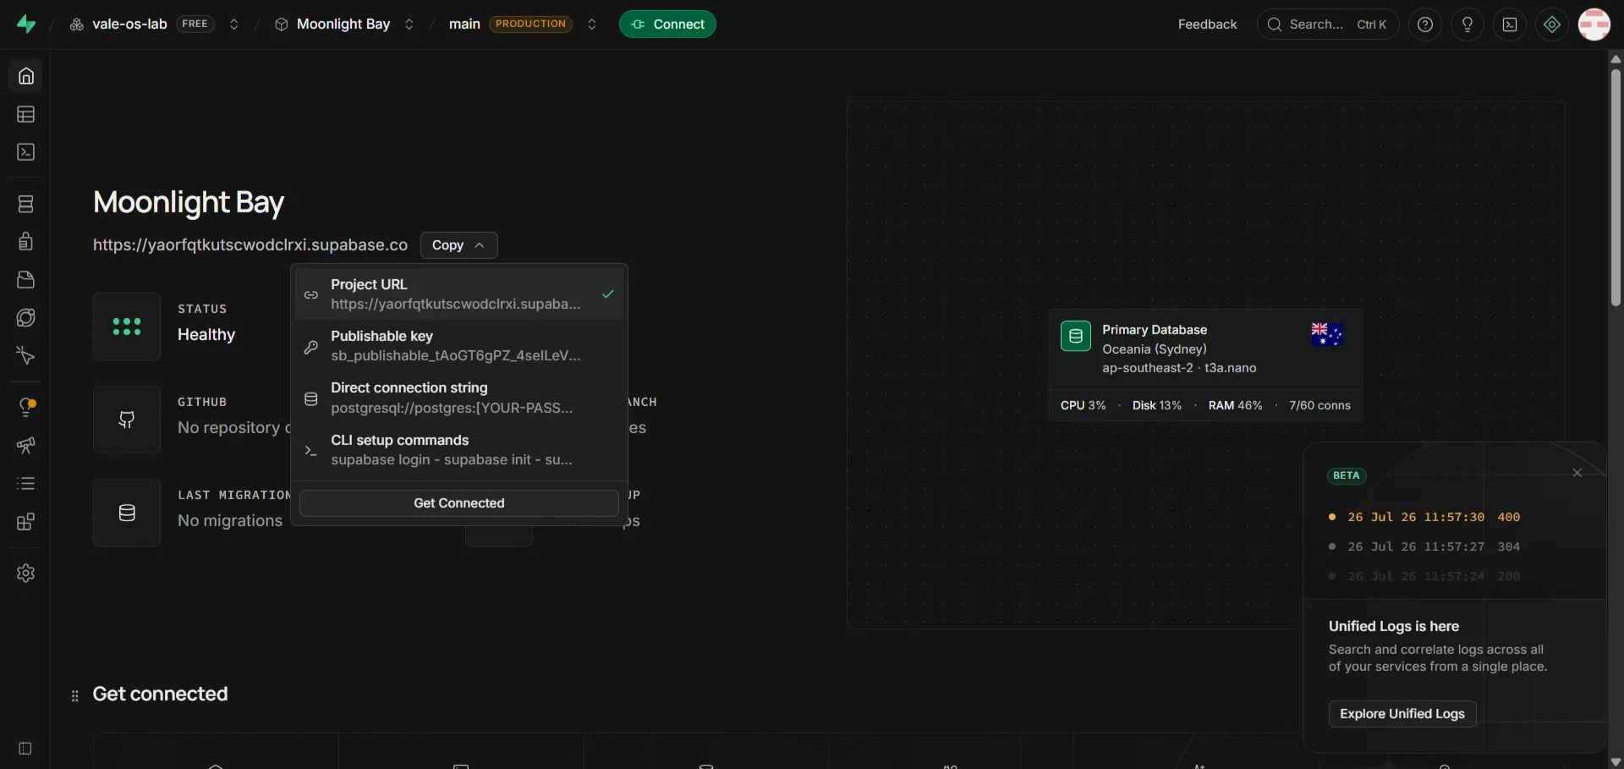Click the Last Migration database icon tile
The image size is (1624, 769).
(x=127, y=513)
